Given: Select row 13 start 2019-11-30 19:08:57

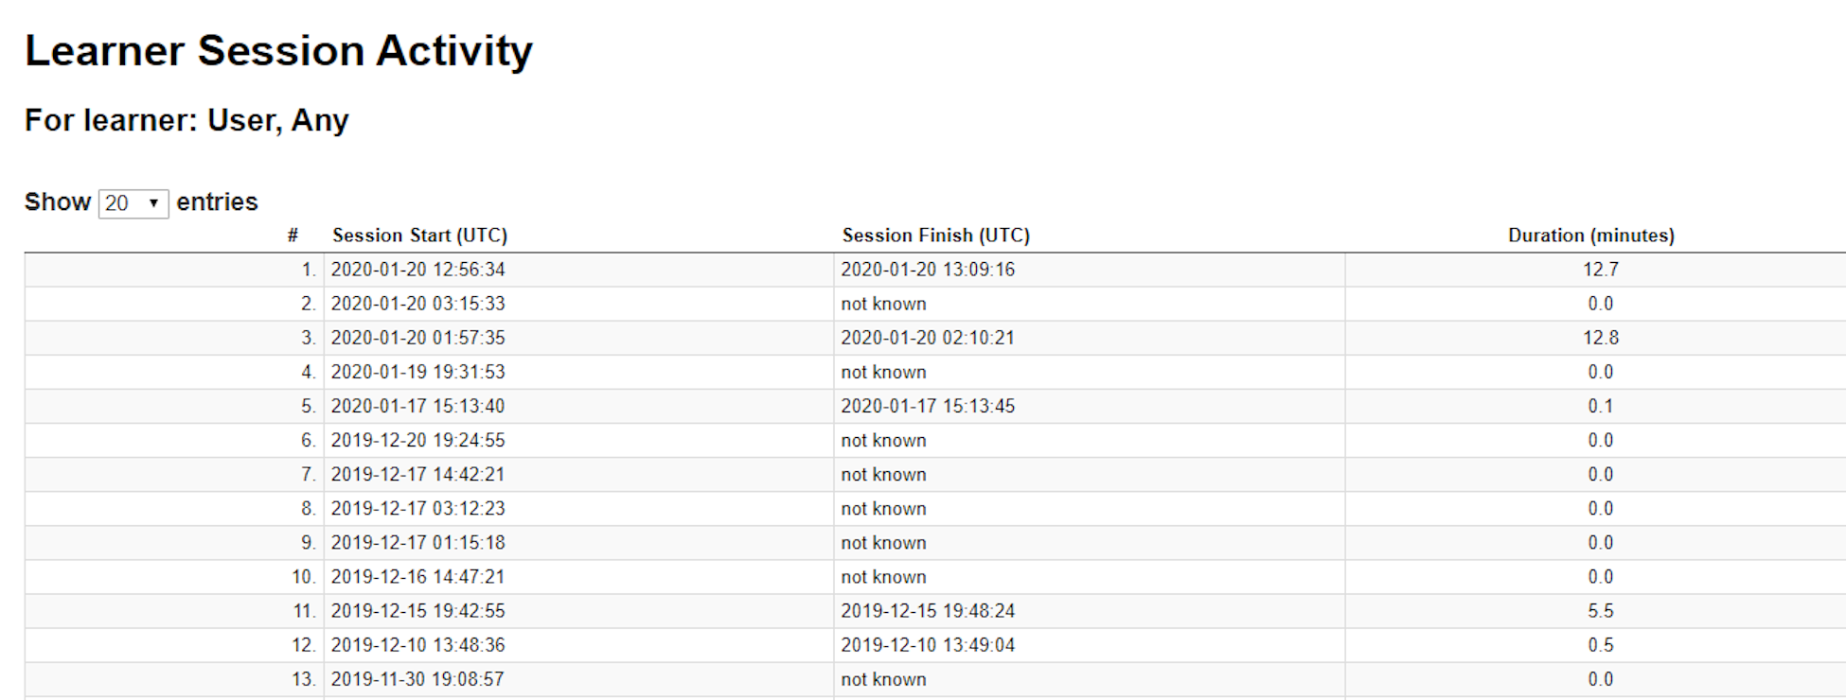Looking at the screenshot, I should pyautogui.click(x=417, y=679).
